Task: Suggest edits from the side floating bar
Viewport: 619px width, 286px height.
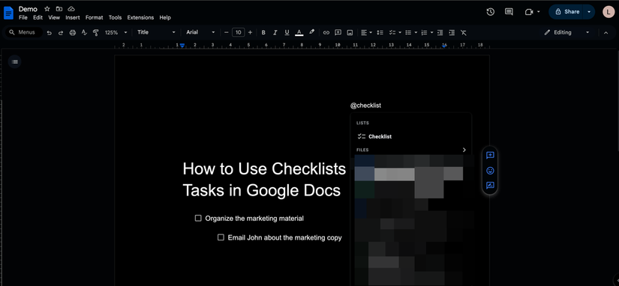Action: (490, 185)
